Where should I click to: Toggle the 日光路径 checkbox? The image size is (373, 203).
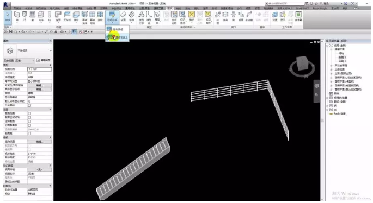point(29,105)
